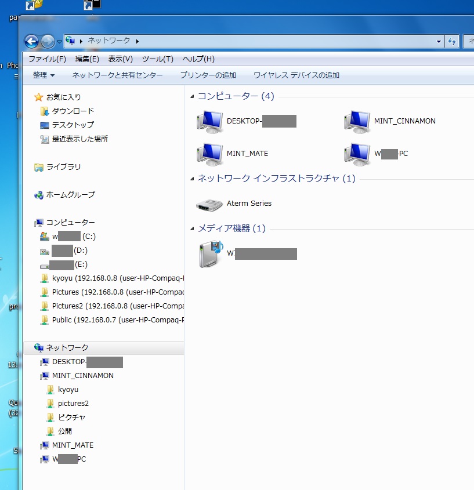Select the kyoyu share under MINT_CINNAMON
Viewport: 474px width, 490px height.
coord(68,389)
